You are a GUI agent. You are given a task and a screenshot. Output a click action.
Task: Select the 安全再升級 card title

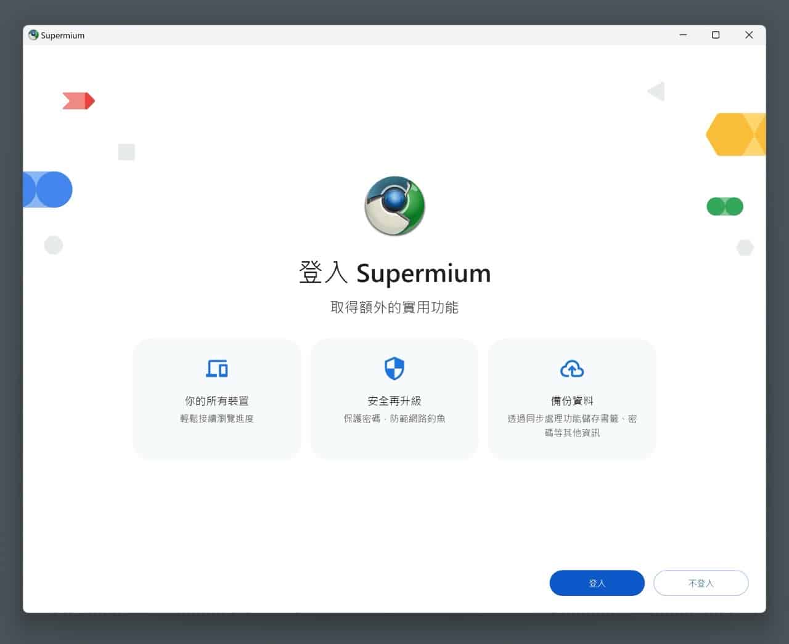click(x=394, y=401)
